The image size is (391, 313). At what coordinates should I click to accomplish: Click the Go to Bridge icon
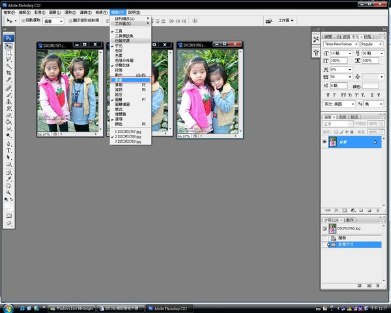coord(268,21)
